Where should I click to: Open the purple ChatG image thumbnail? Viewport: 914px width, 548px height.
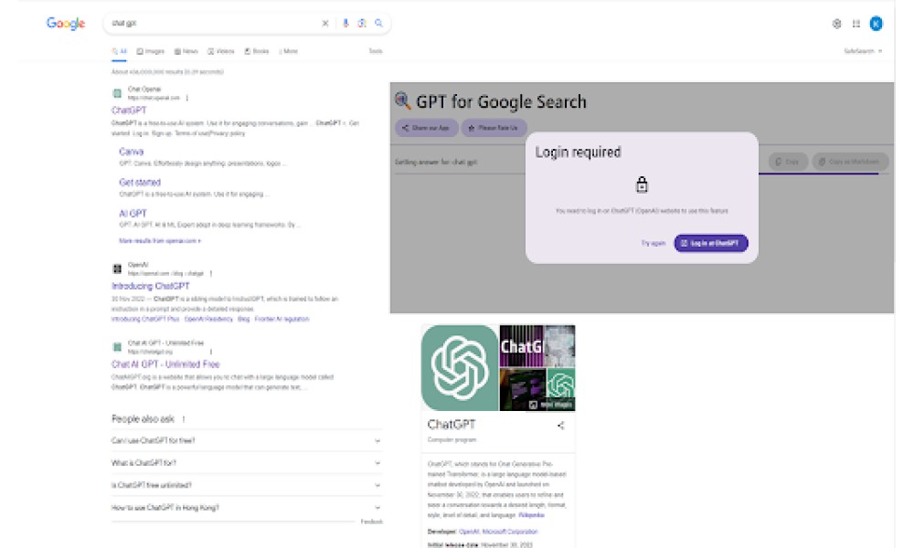(x=521, y=346)
